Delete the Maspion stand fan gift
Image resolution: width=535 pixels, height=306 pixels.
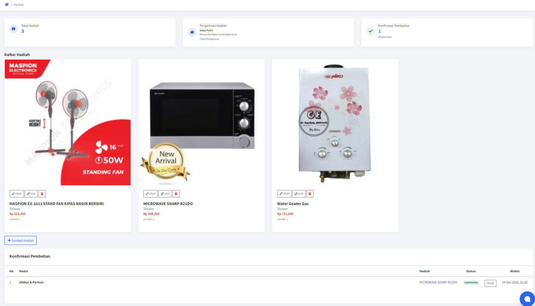coord(42,194)
